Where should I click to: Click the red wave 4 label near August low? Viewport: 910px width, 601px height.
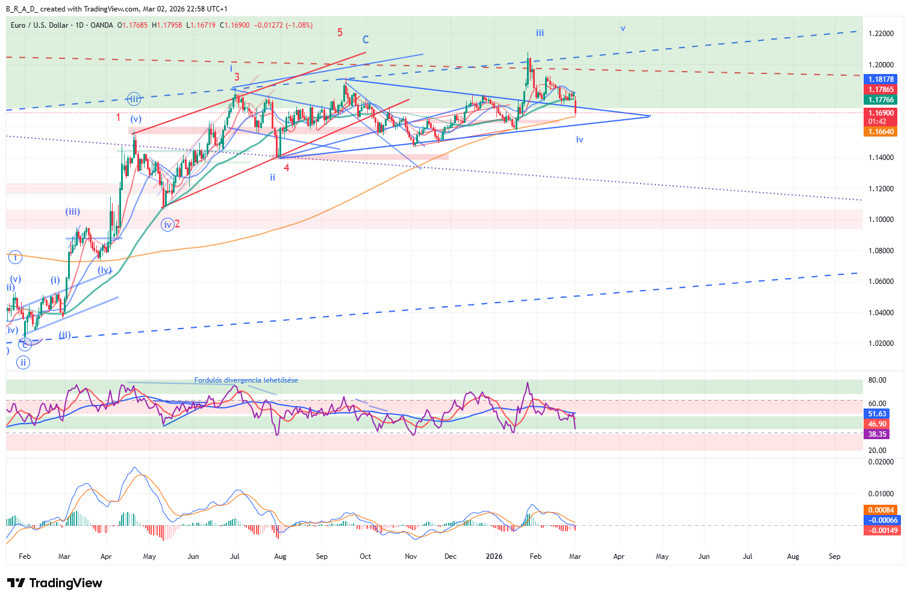(x=287, y=168)
